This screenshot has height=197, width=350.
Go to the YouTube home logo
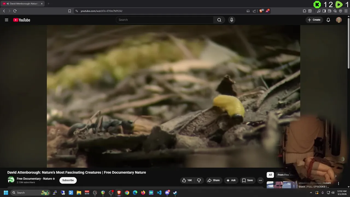click(22, 20)
